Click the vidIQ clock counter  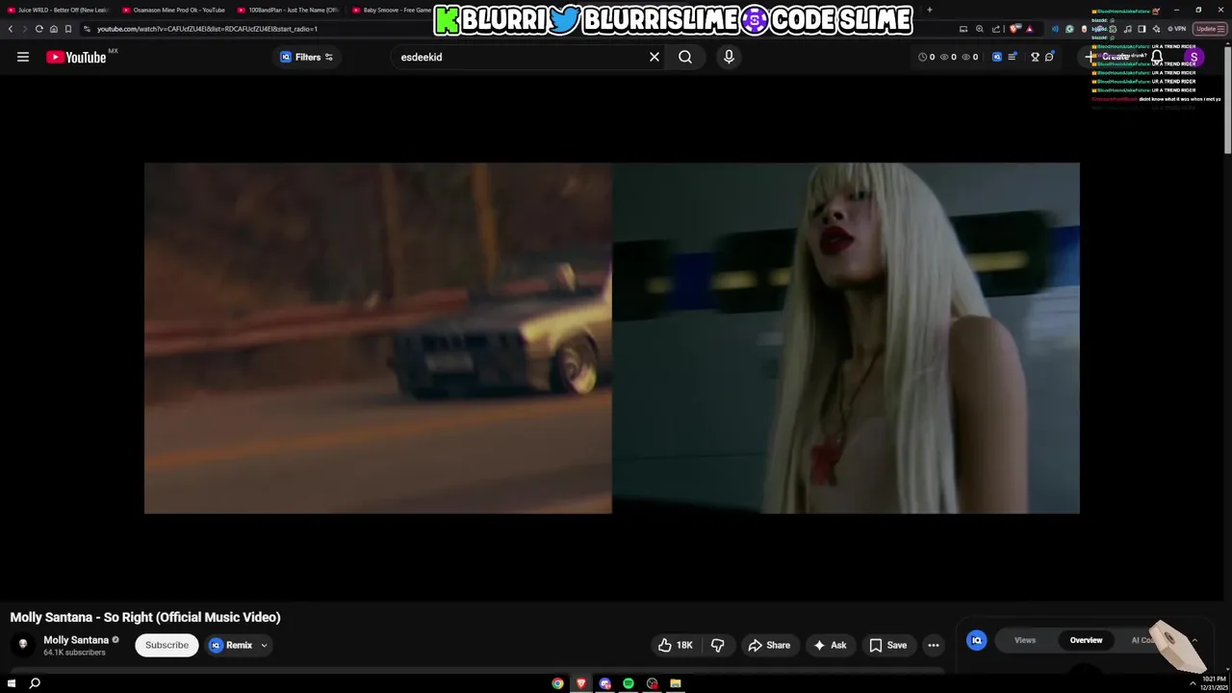(926, 57)
